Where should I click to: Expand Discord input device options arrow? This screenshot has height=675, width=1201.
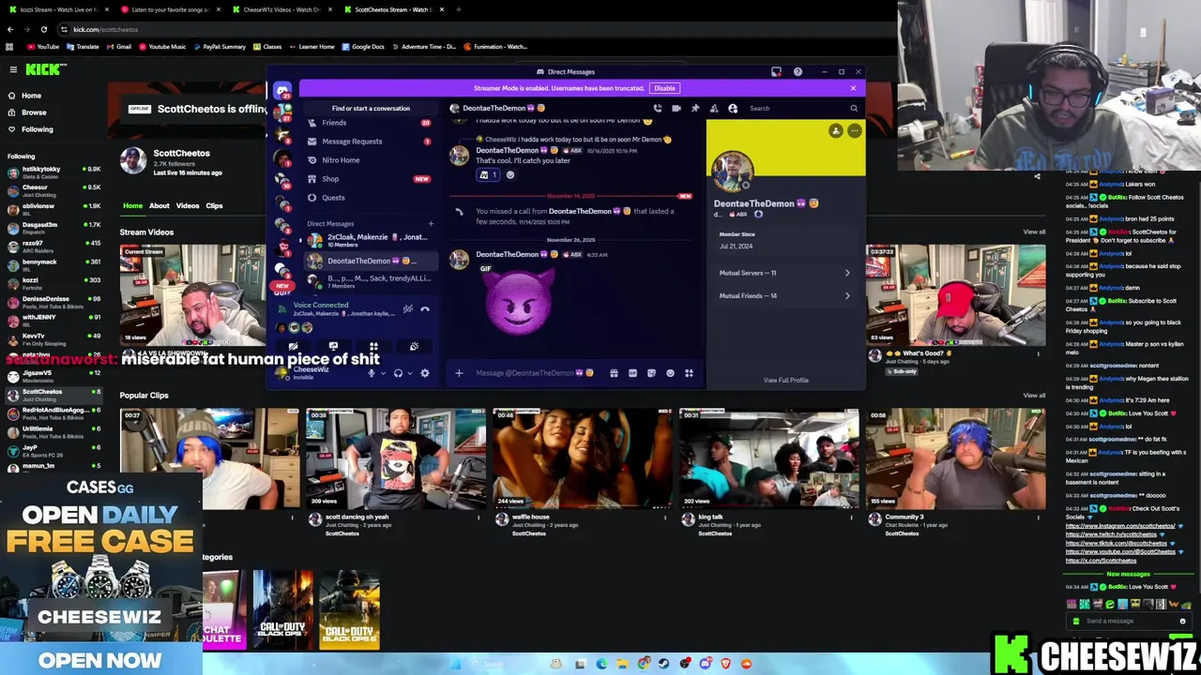click(382, 373)
